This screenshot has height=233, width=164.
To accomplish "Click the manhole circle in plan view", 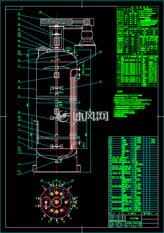I will (x=46, y=202).
